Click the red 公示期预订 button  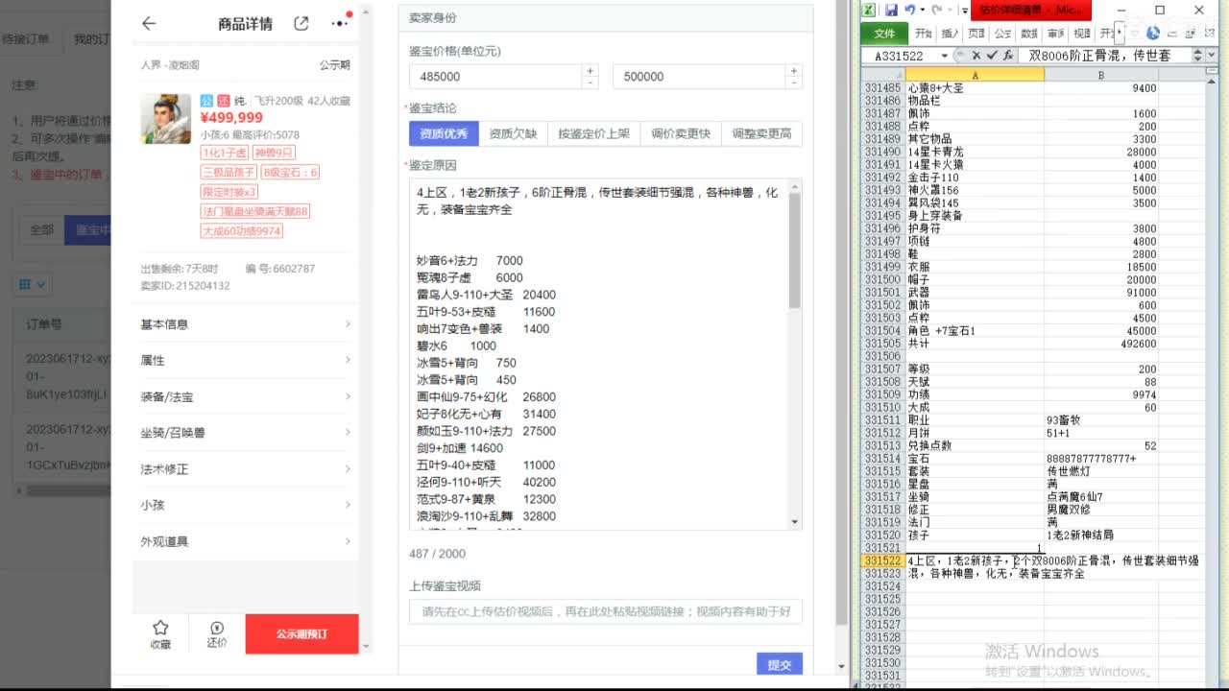(x=301, y=633)
